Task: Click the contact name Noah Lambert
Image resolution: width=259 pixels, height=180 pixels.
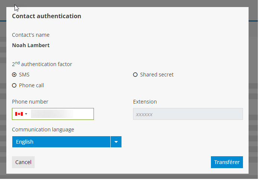Action: pos(31,45)
